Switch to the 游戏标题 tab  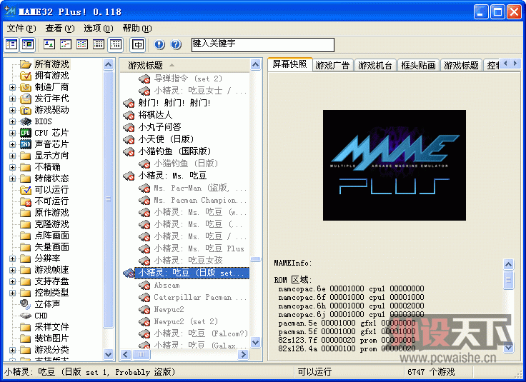461,66
